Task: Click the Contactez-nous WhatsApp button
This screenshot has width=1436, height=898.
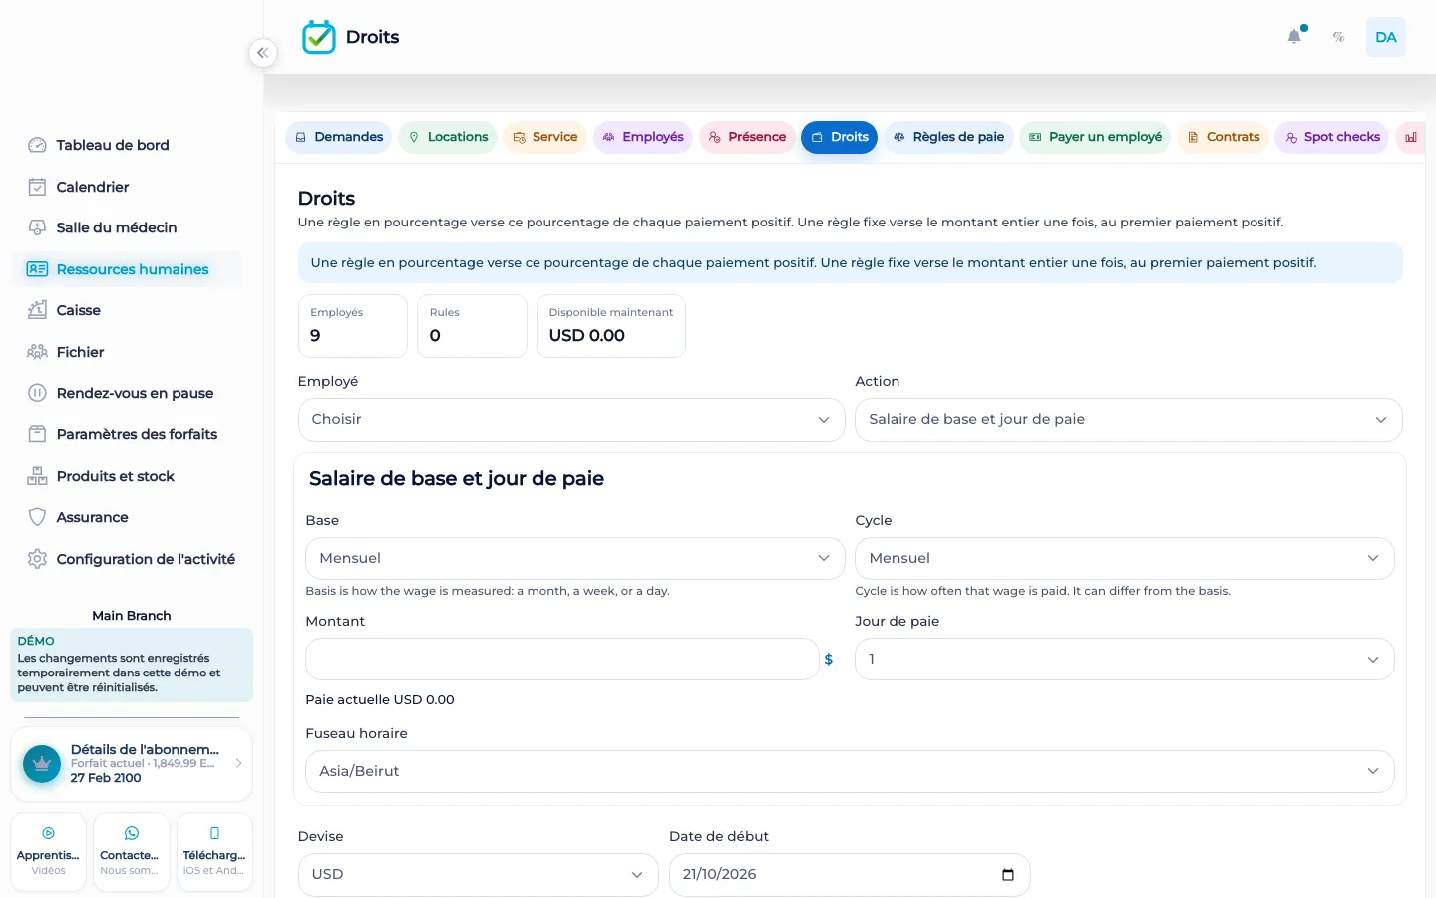Action: 131,852
